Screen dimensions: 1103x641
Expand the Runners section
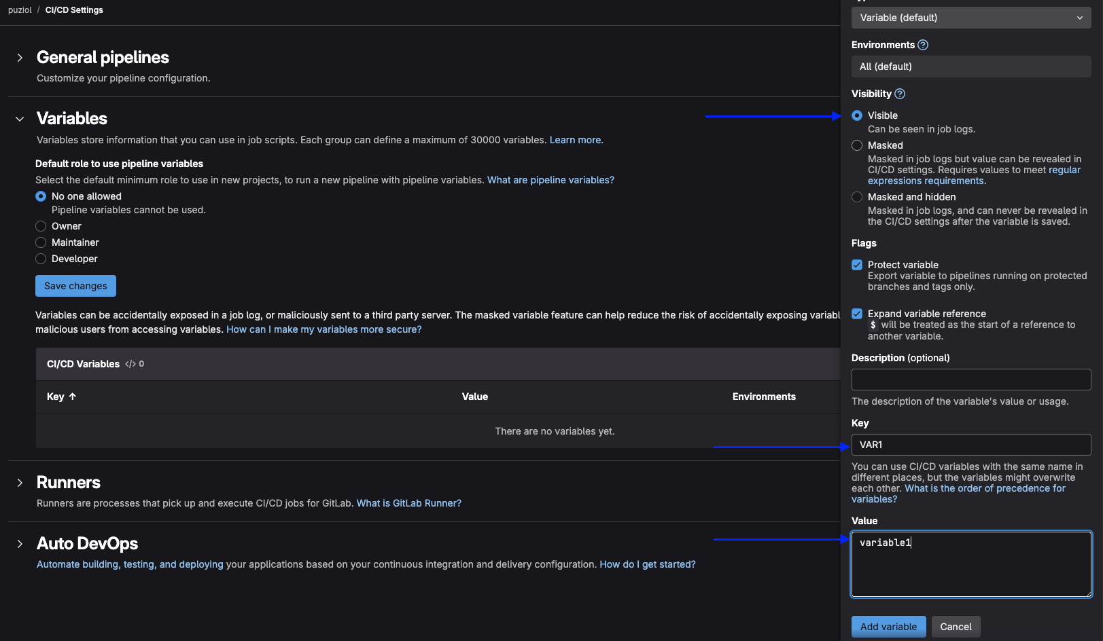tap(20, 483)
